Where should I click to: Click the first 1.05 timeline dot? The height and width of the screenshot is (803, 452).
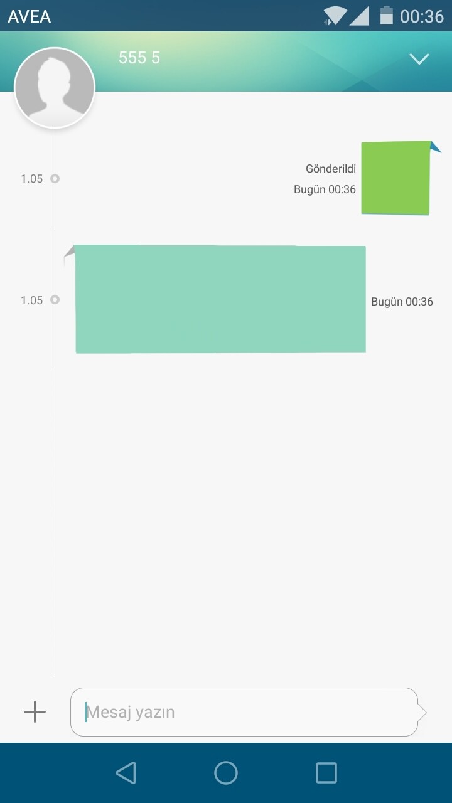pyautogui.click(x=55, y=178)
